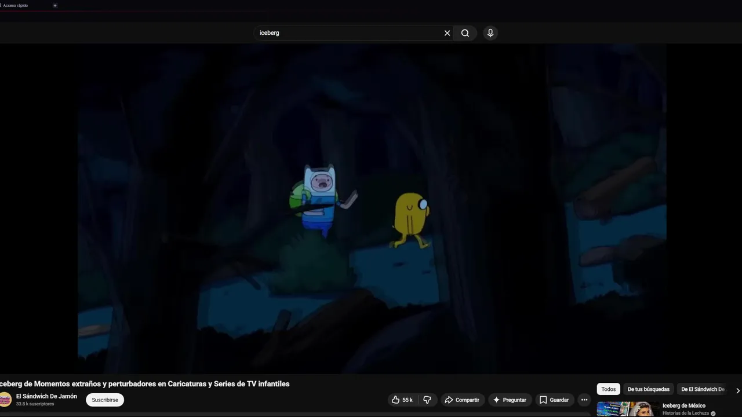Open the three-dots more actions menu

584,400
